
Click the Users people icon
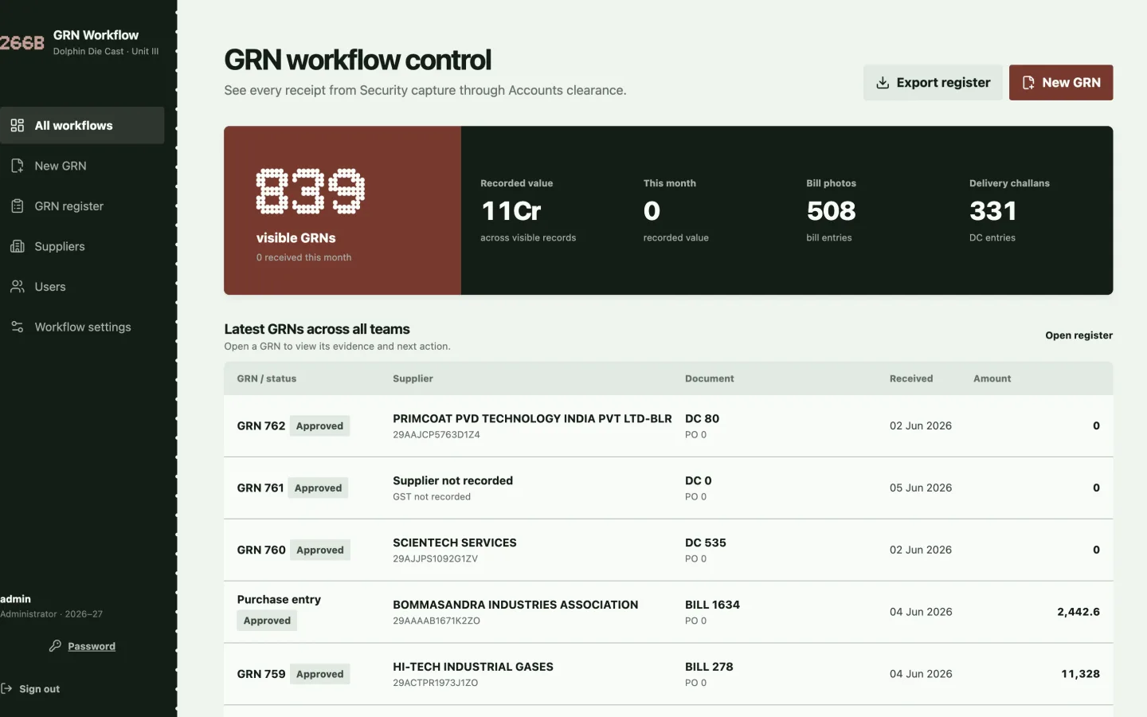[17, 287]
